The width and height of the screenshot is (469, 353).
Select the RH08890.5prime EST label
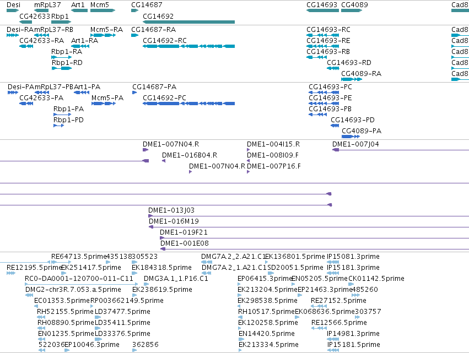click(x=66, y=323)
